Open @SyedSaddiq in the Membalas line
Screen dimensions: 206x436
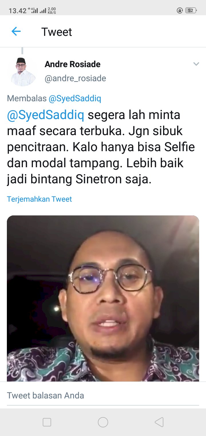[x=75, y=99]
